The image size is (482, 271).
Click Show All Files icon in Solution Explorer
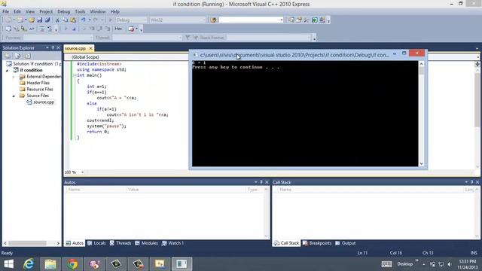[18, 56]
